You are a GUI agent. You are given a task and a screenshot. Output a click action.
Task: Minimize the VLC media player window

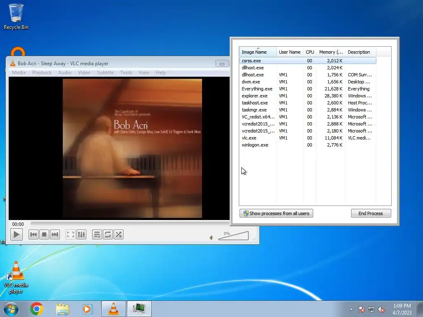tap(222, 64)
